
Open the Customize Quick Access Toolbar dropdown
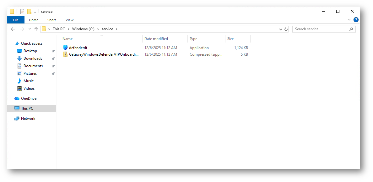35,12
